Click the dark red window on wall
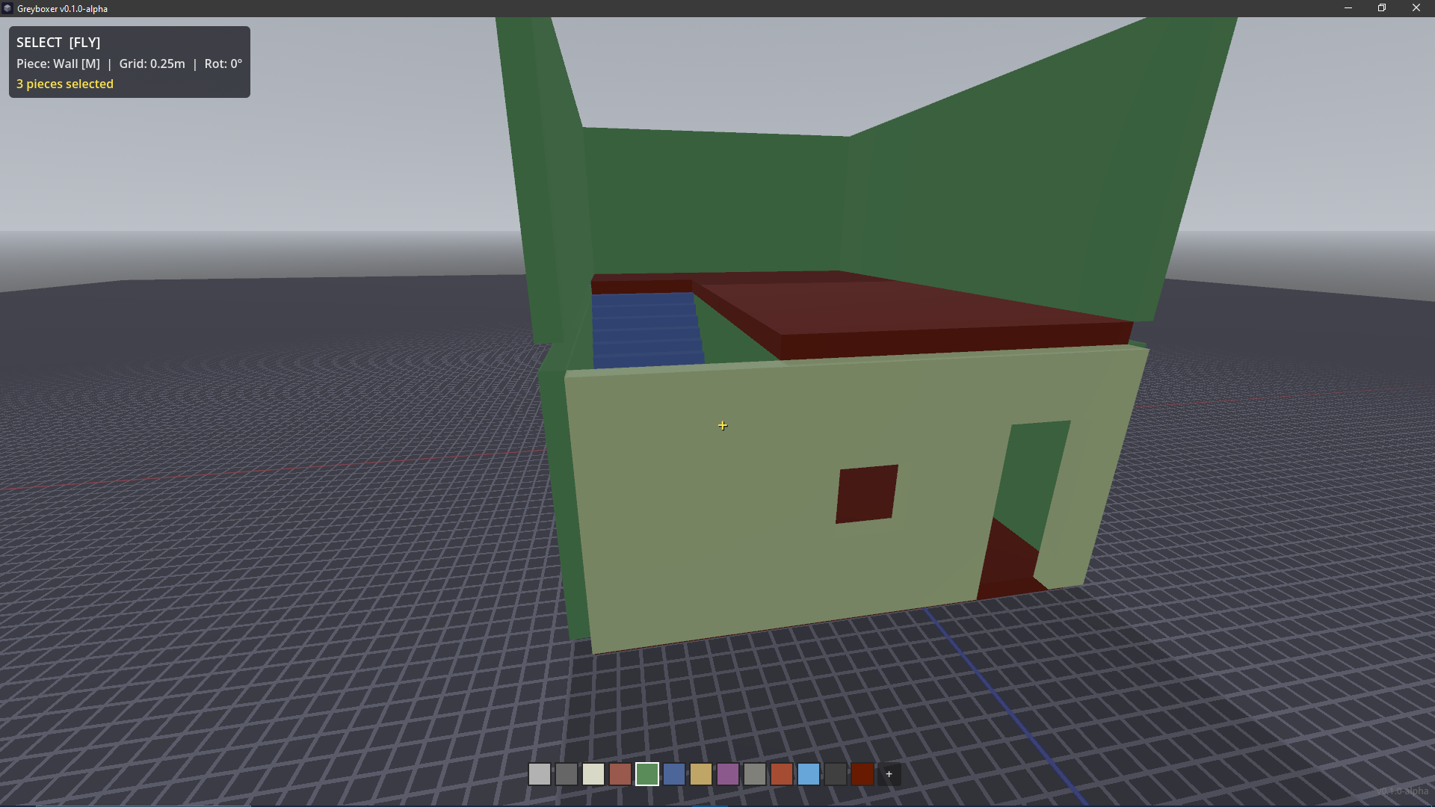 pos(866,494)
